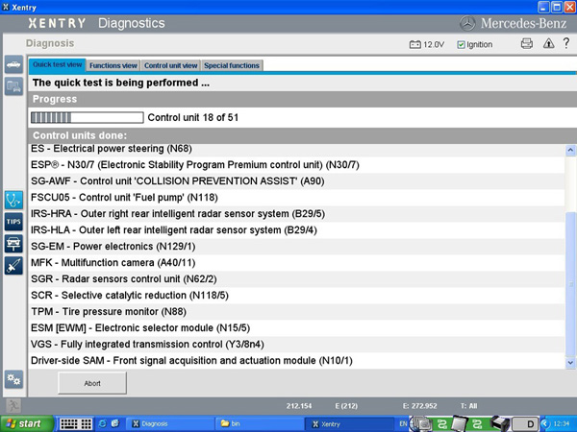Expand hidden system tray icons arrow
Viewport: 577px width, 432px height.
tap(545, 424)
